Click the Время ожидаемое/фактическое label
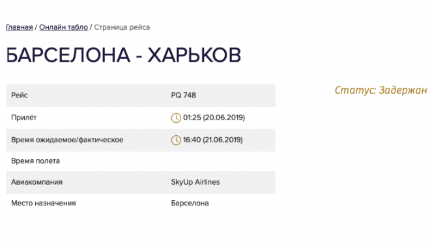Viewport: 430px width, 247px height. [67, 140]
